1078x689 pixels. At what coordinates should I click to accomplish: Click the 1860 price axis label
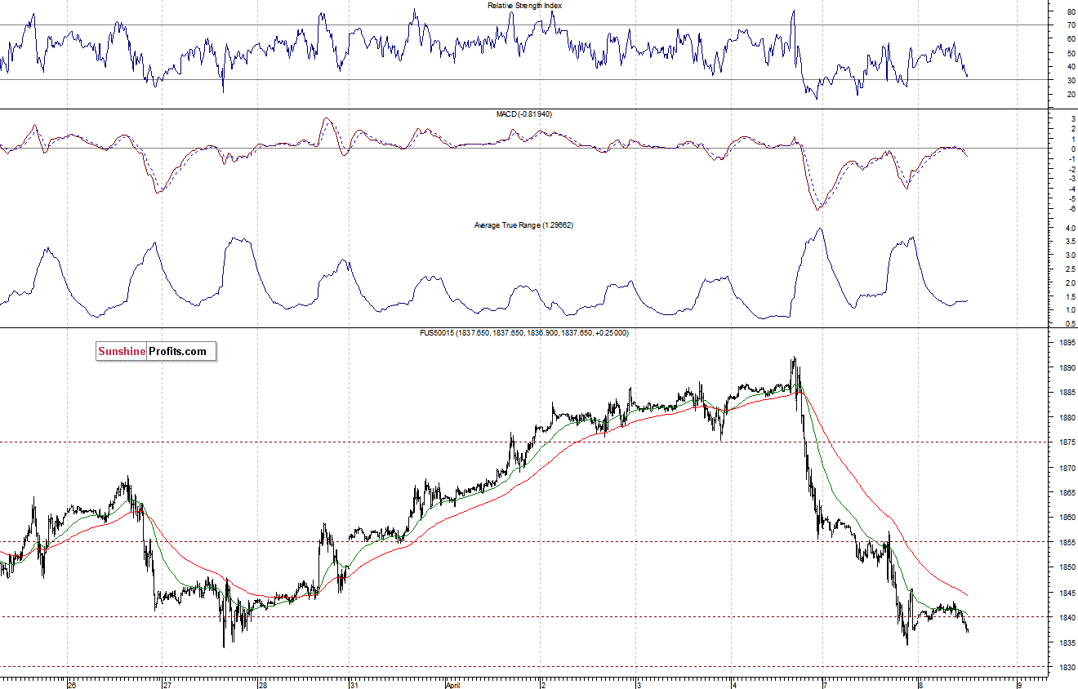coord(1067,518)
